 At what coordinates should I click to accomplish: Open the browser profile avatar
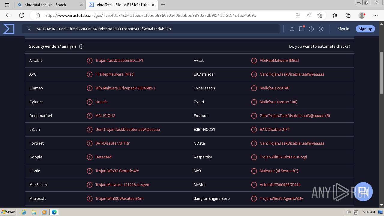click(362, 15)
